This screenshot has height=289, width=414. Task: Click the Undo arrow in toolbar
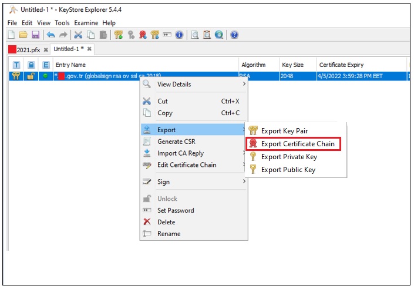tap(51, 35)
